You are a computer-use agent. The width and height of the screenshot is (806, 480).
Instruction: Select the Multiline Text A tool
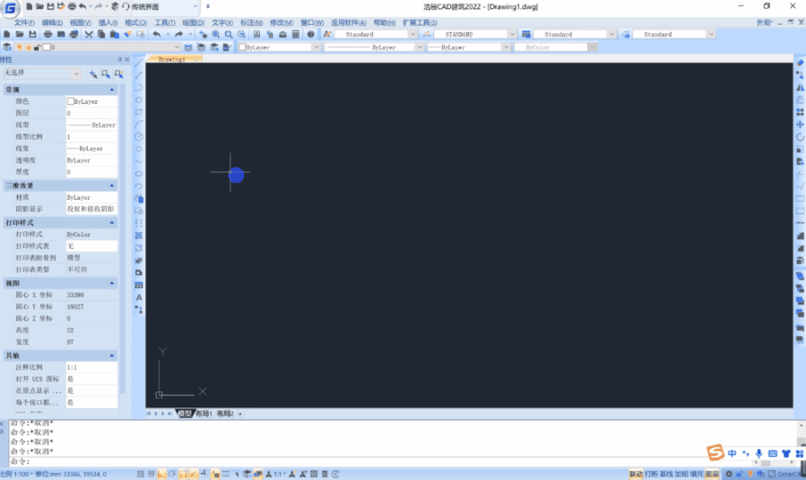click(139, 297)
